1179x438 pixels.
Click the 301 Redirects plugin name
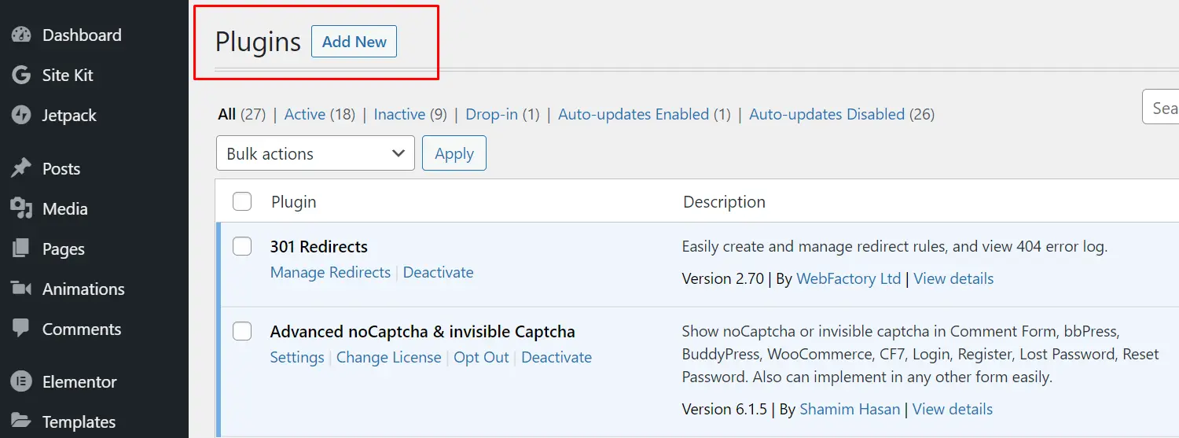[319, 246]
